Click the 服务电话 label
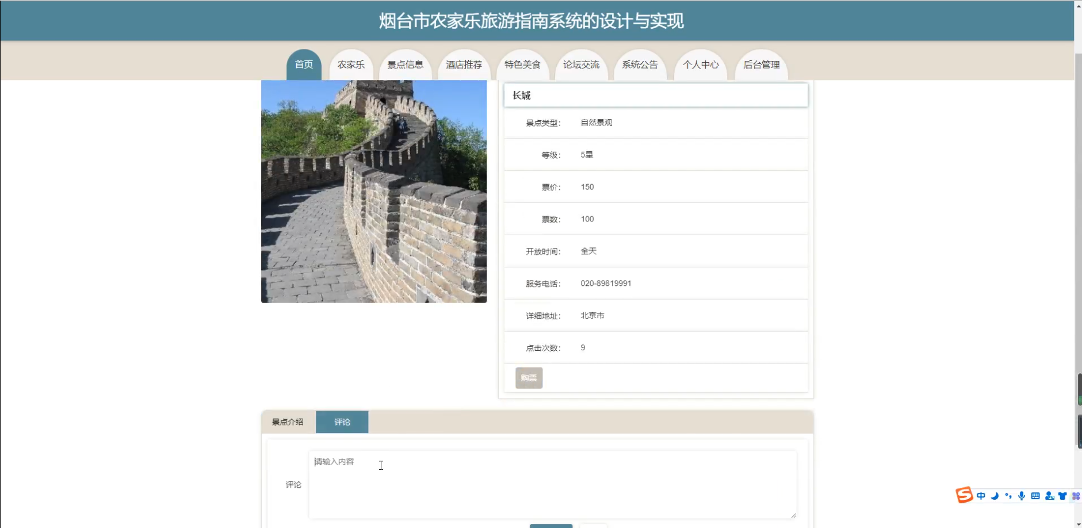1082x528 pixels. 543,284
